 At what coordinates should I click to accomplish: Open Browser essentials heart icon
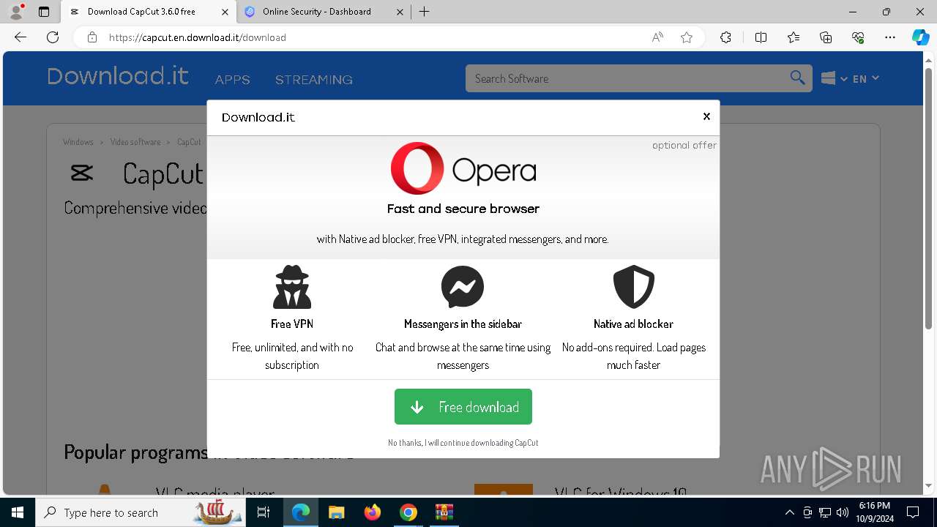(x=858, y=37)
